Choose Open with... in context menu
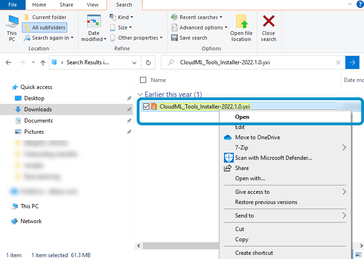 pos(285,178)
